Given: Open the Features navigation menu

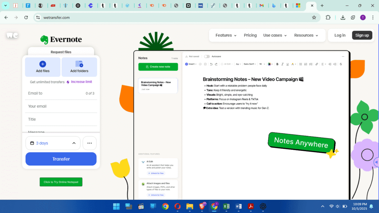Looking at the screenshot, I should point(226,35).
